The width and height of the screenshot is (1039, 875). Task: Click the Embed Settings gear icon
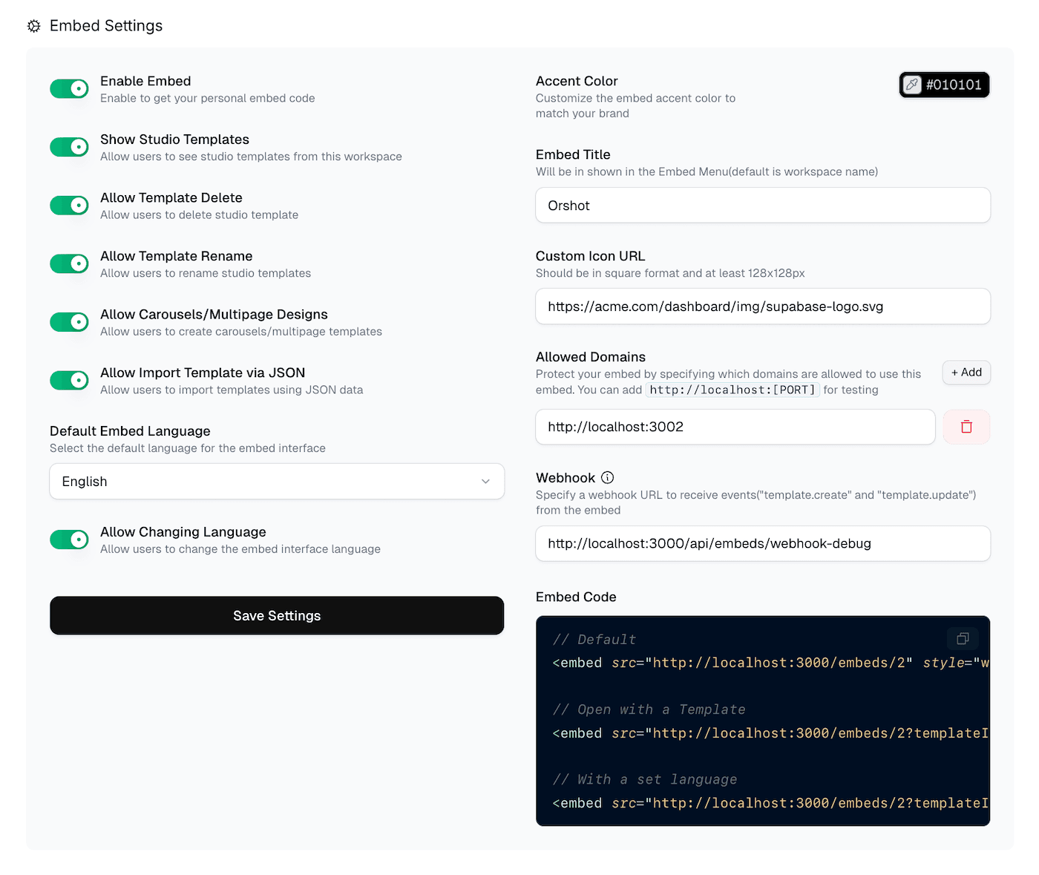coord(33,25)
